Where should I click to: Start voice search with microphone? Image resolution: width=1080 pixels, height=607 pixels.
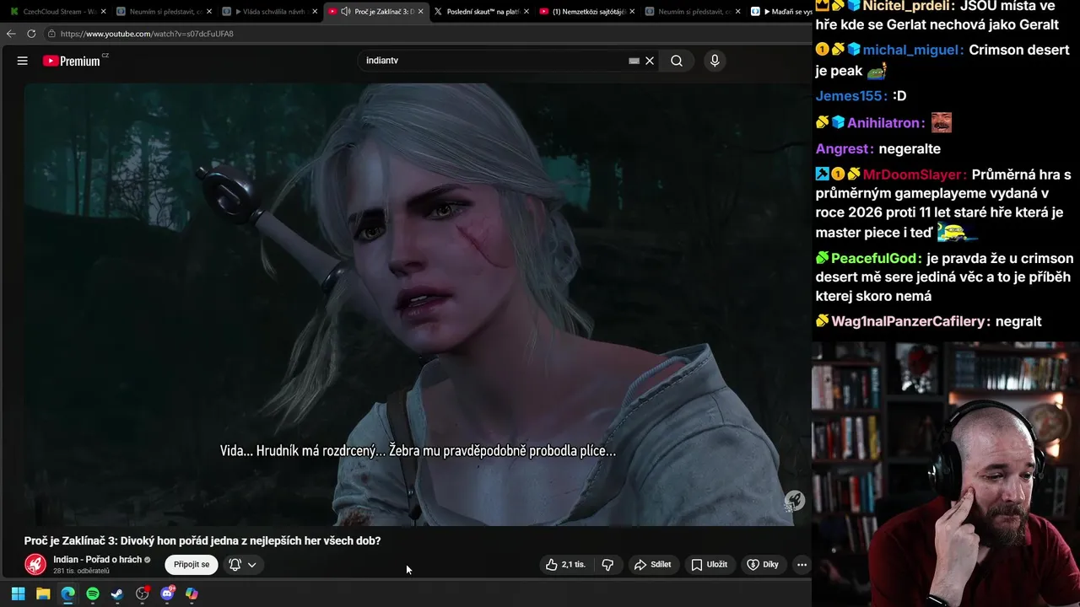pyautogui.click(x=715, y=61)
